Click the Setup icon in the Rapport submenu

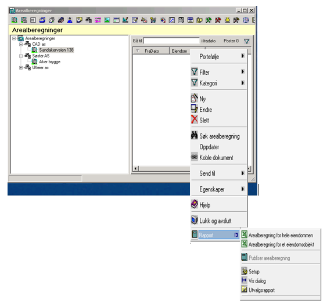pyautogui.click(x=245, y=271)
